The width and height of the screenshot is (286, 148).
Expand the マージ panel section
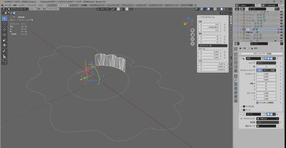click(x=242, y=110)
